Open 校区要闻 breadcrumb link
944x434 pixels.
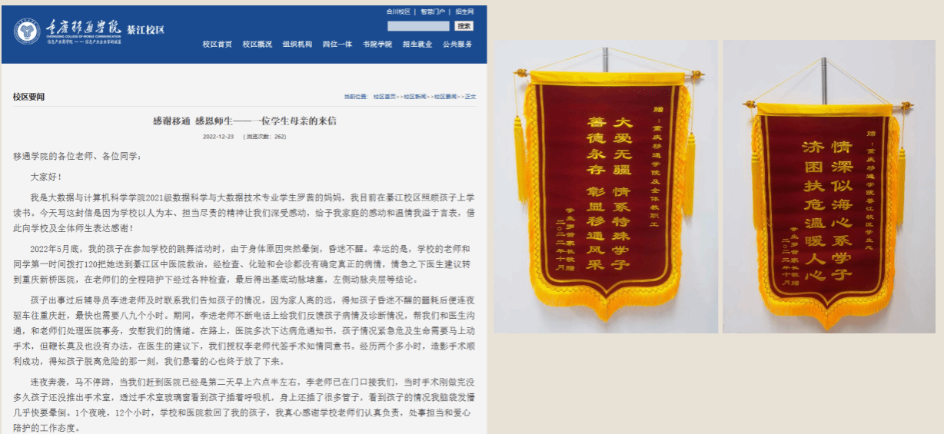445,97
